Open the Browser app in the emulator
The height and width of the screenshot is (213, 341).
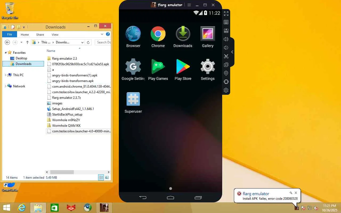point(133,37)
